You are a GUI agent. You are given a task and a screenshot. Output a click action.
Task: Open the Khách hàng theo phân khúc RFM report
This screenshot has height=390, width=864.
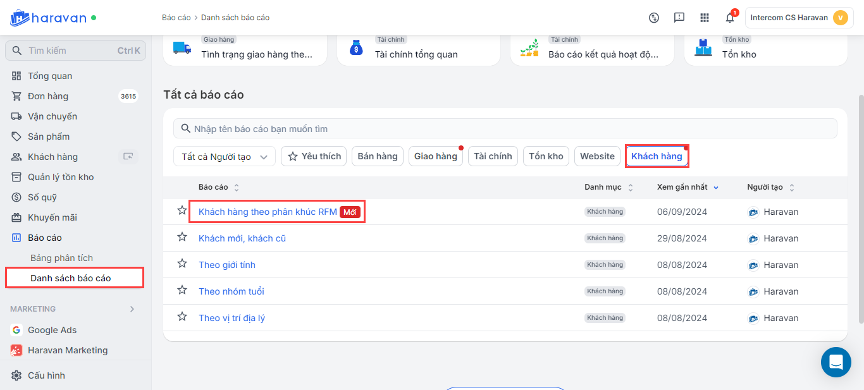pyautogui.click(x=268, y=212)
